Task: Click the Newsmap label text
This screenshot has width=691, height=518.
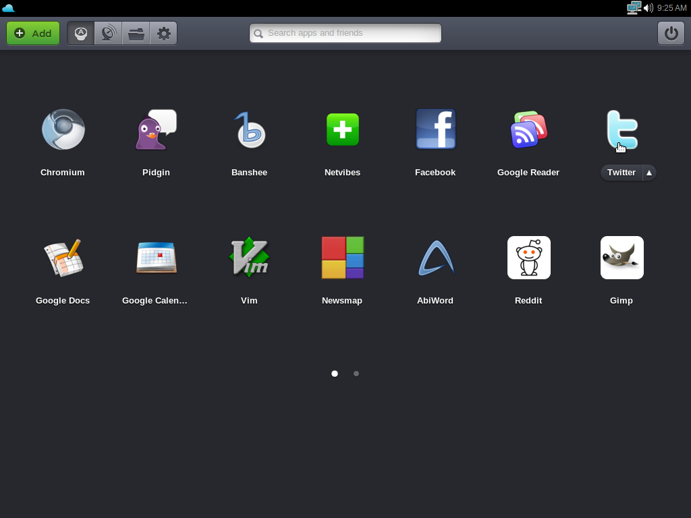Action: tap(342, 301)
